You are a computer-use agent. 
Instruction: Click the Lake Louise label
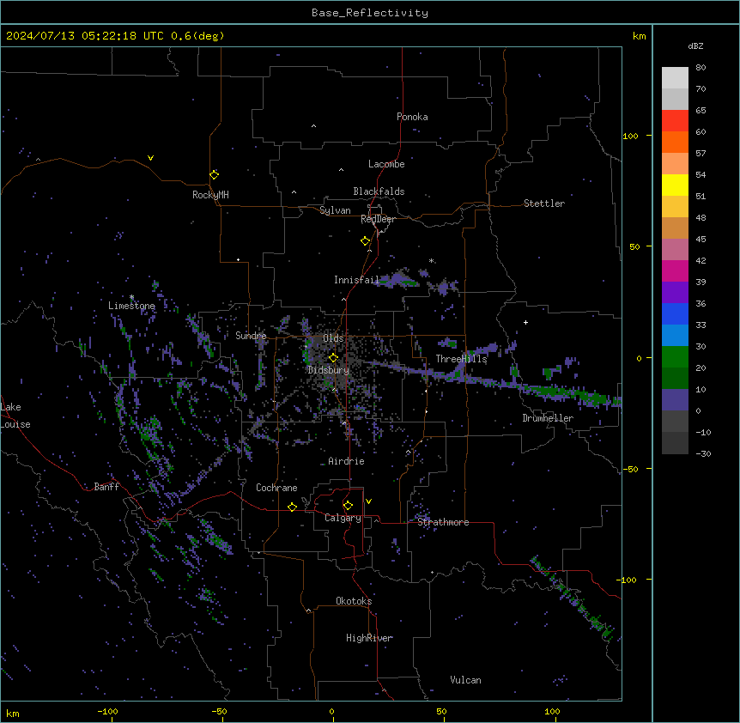click(15, 416)
